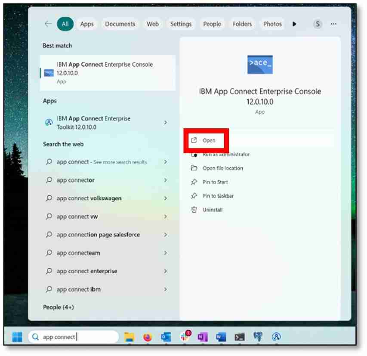Switch to the Documents search tab

[120, 24]
